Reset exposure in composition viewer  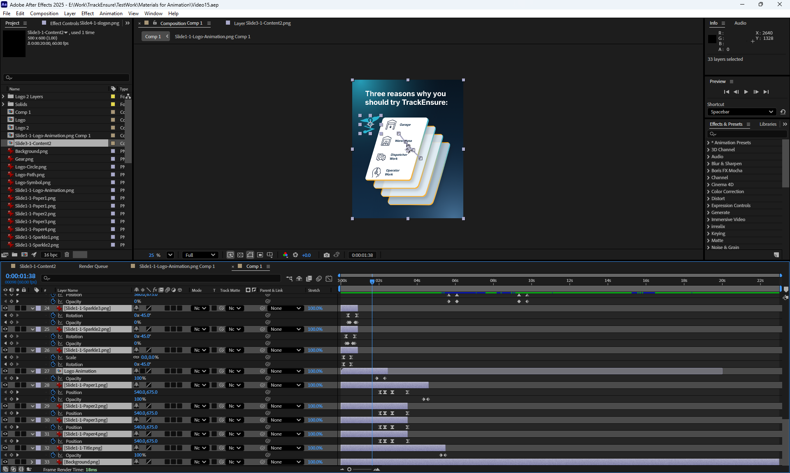click(295, 255)
